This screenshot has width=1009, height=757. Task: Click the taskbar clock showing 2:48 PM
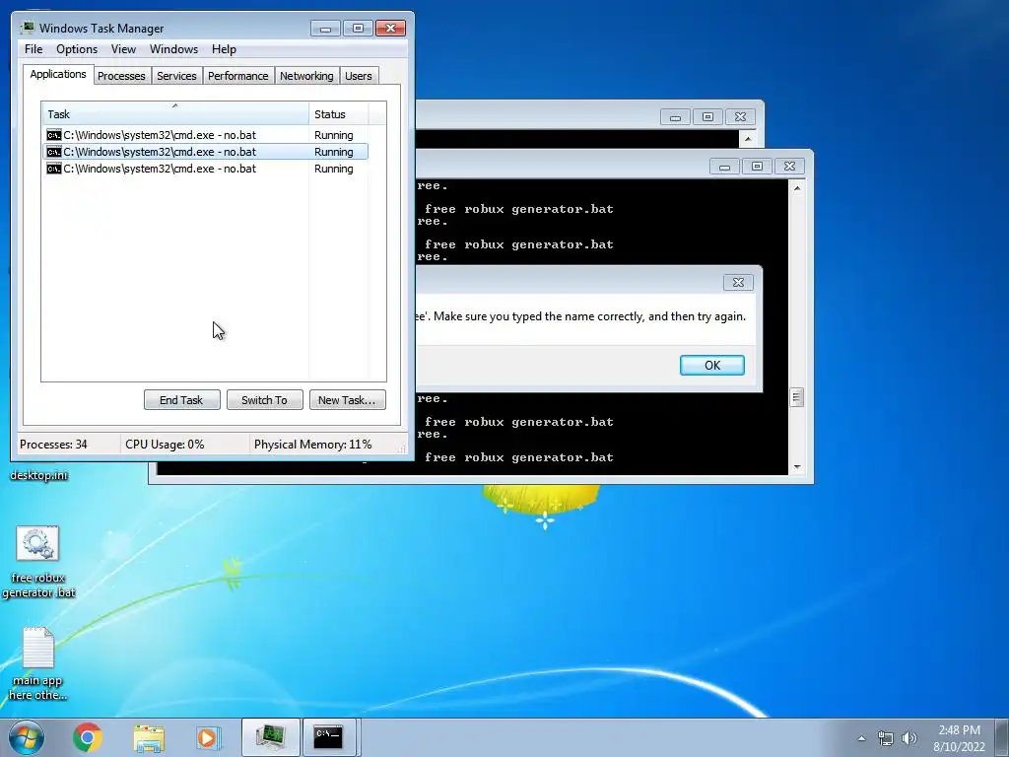coord(959,738)
